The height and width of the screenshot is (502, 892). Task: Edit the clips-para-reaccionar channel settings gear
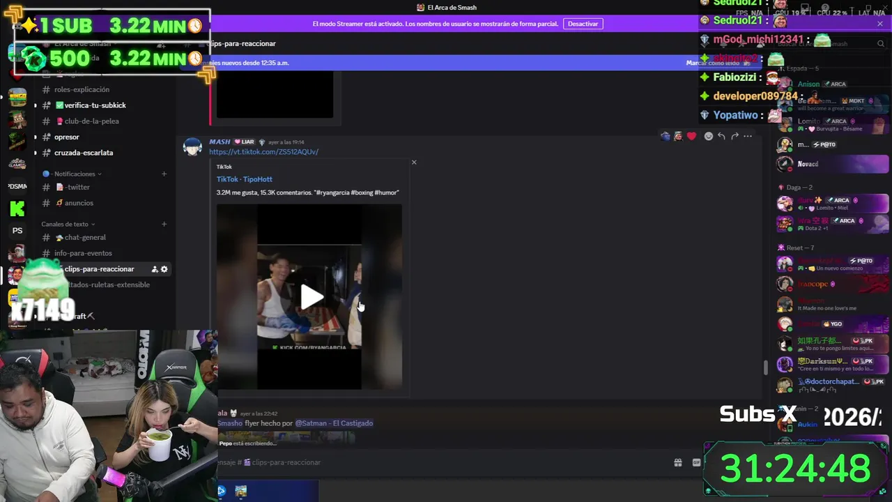click(164, 269)
